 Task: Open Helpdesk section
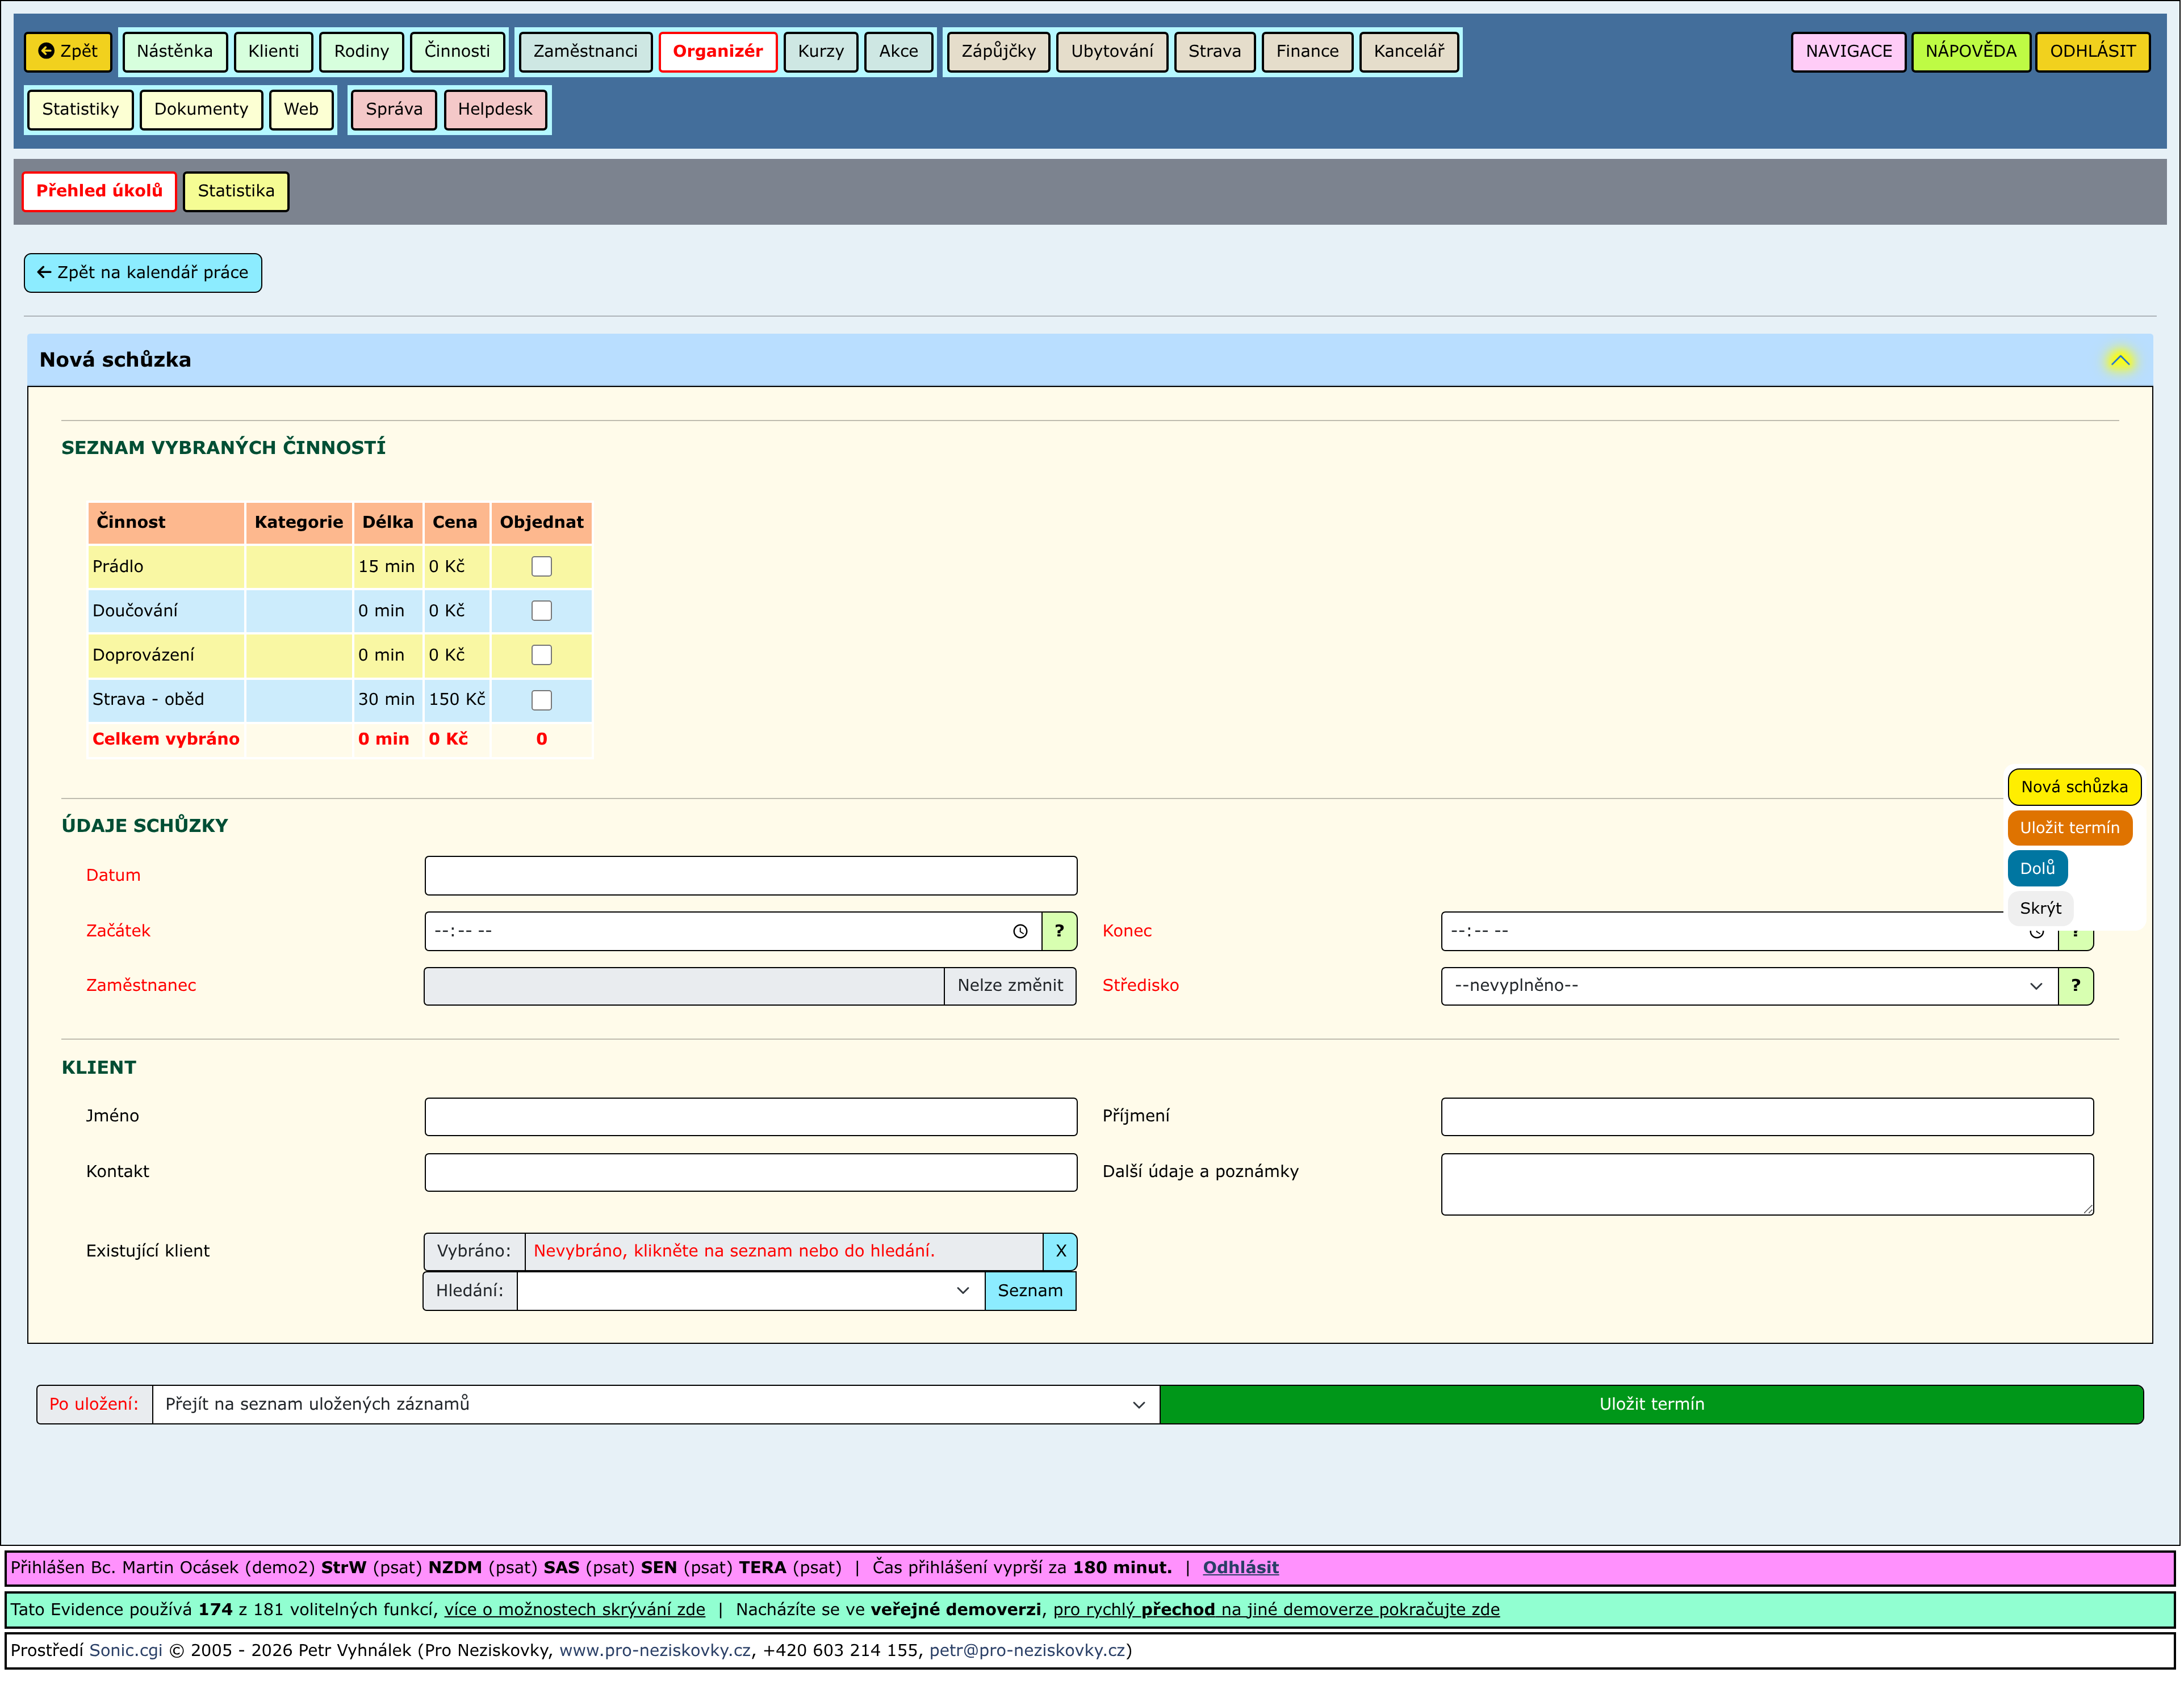[495, 109]
